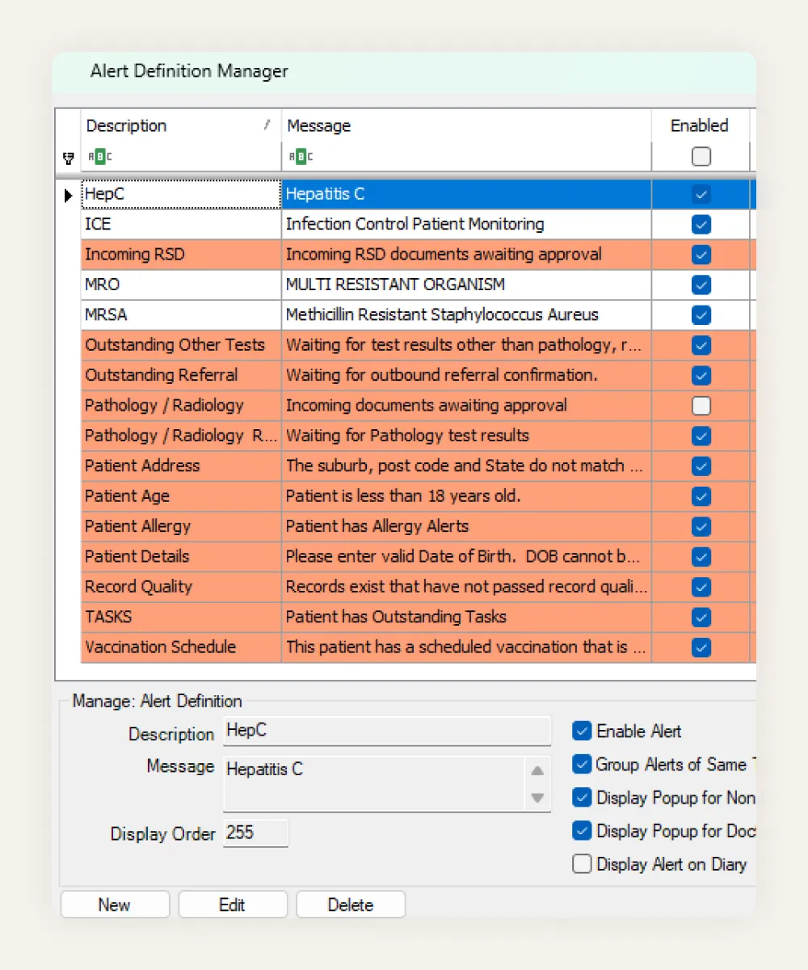808x970 pixels.
Task: Uncheck Enabled for Outstanding Referral
Action: pyautogui.click(x=701, y=375)
